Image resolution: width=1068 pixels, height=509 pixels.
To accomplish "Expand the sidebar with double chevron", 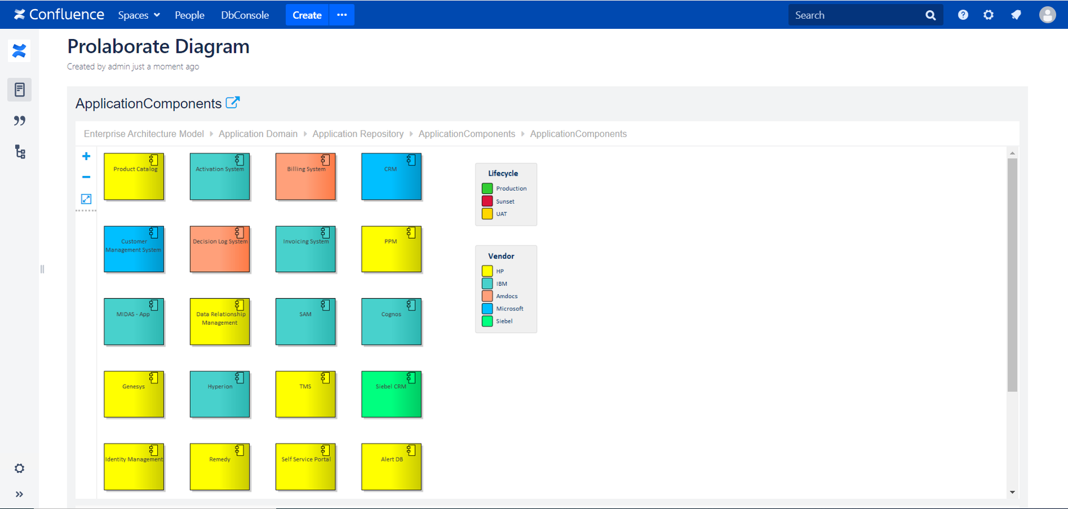I will click(x=19, y=494).
